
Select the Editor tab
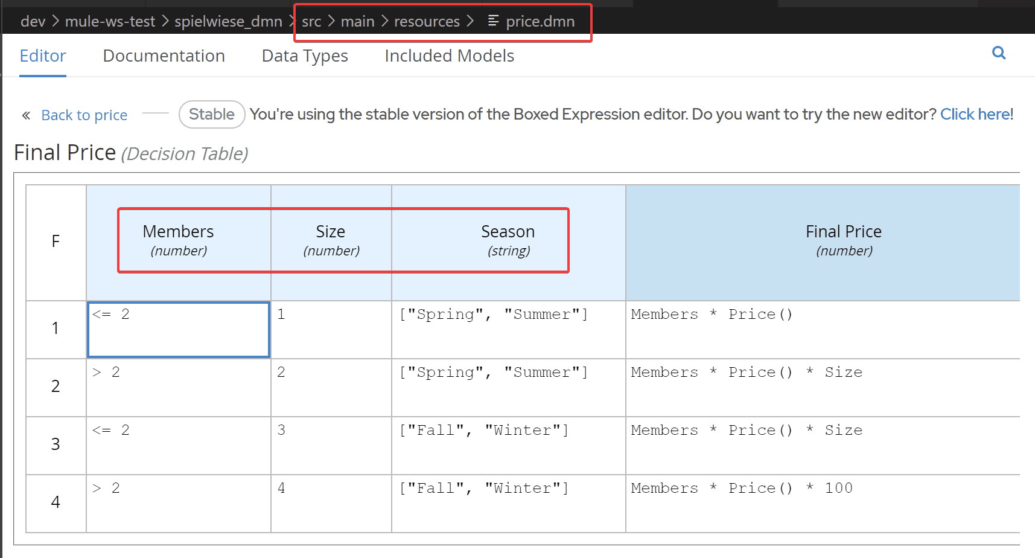pos(43,56)
